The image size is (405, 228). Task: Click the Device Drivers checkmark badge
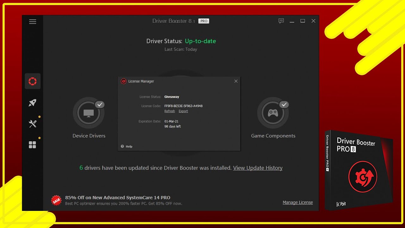click(100, 104)
